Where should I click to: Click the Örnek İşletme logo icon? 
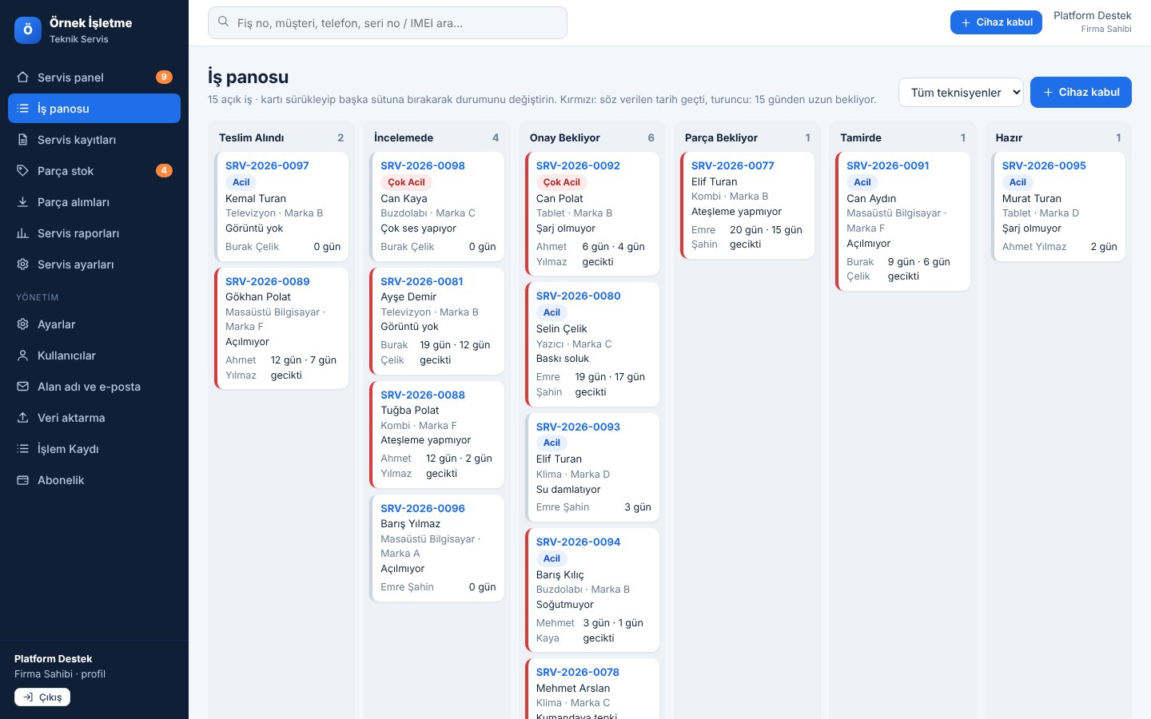tap(28, 30)
